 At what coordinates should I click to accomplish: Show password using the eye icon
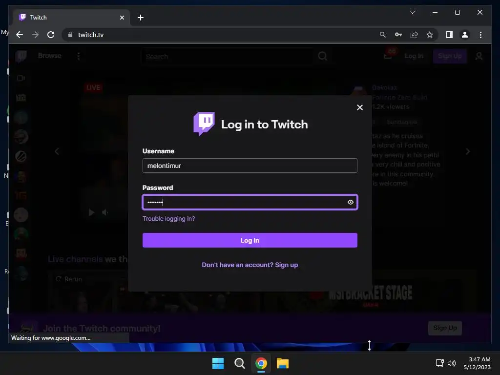pyautogui.click(x=350, y=202)
